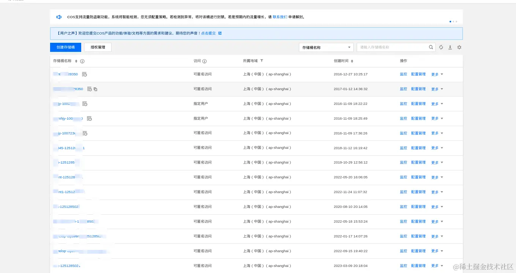
Task: Expand 更多 in the 2022-05-20 16:06:05 row
Action: (x=437, y=177)
